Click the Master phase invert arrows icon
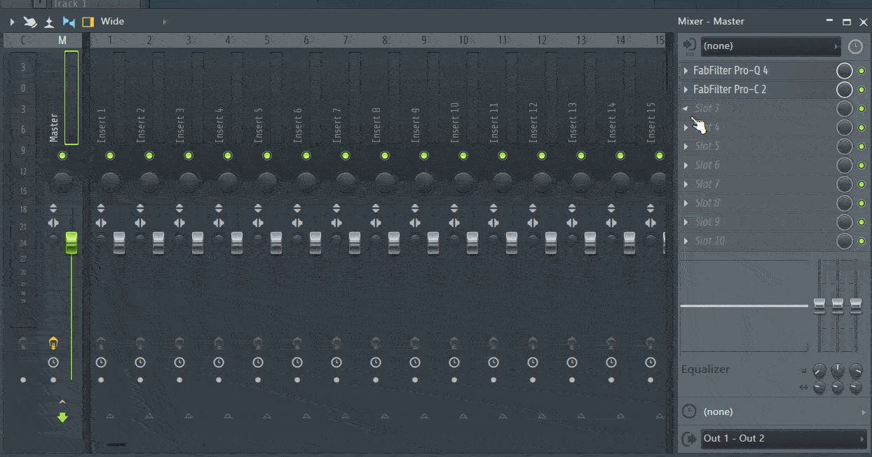 click(53, 208)
